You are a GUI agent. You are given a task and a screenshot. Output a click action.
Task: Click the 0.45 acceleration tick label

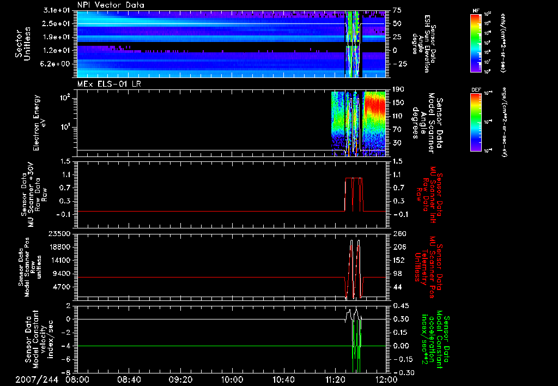tap(401, 306)
